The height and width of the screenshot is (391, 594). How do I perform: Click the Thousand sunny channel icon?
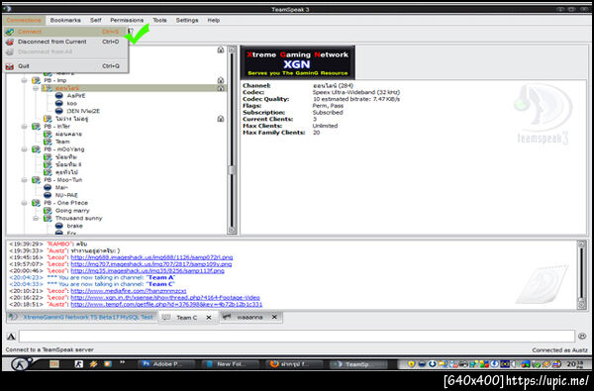coord(48,218)
